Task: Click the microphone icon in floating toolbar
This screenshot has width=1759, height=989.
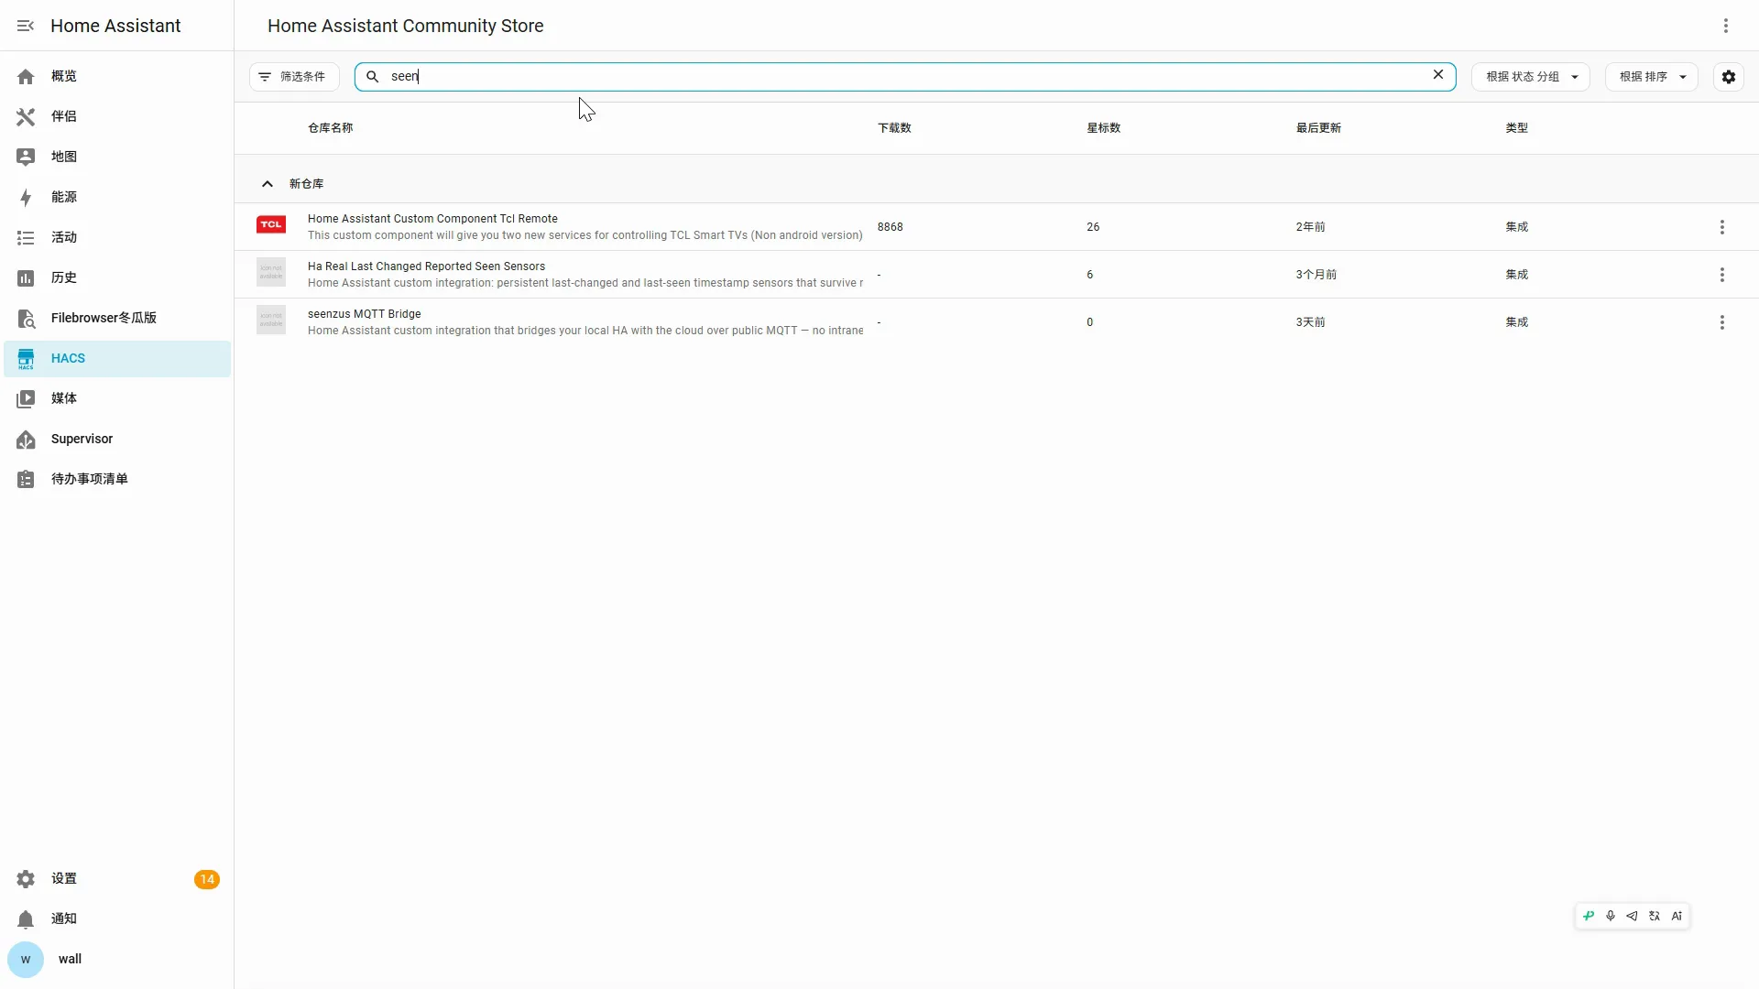Action: pyautogui.click(x=1611, y=916)
